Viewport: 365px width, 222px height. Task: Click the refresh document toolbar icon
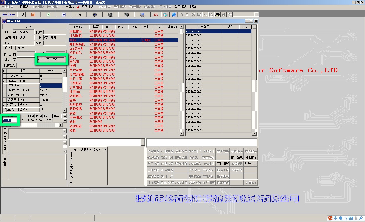165,15
